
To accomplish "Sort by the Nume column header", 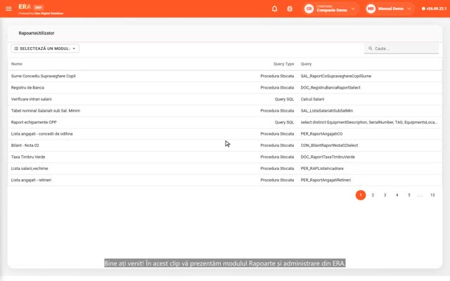I will click(x=17, y=64).
